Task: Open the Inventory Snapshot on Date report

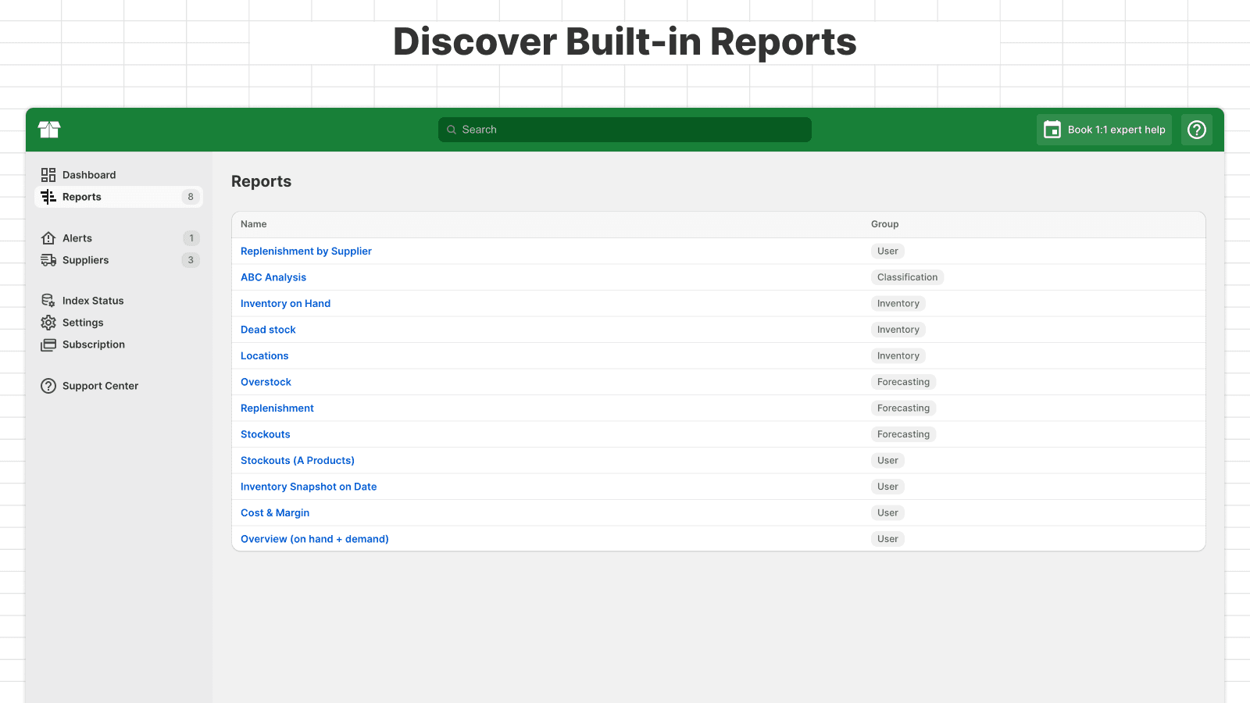Action: pyautogui.click(x=309, y=486)
